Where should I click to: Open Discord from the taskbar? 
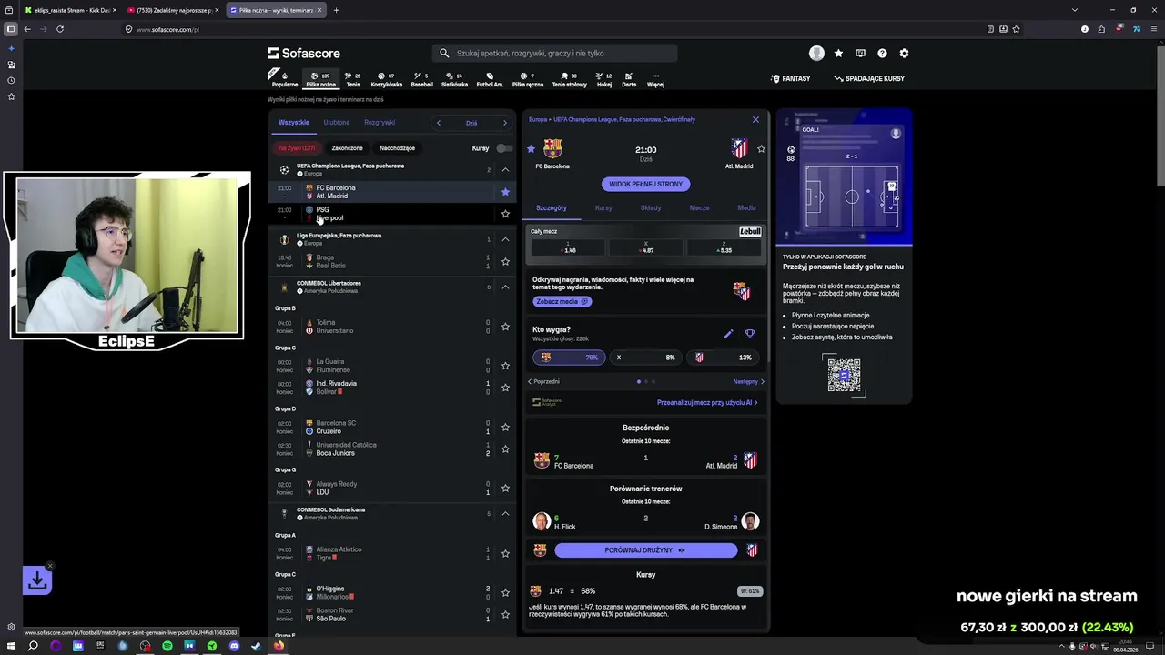234,646
